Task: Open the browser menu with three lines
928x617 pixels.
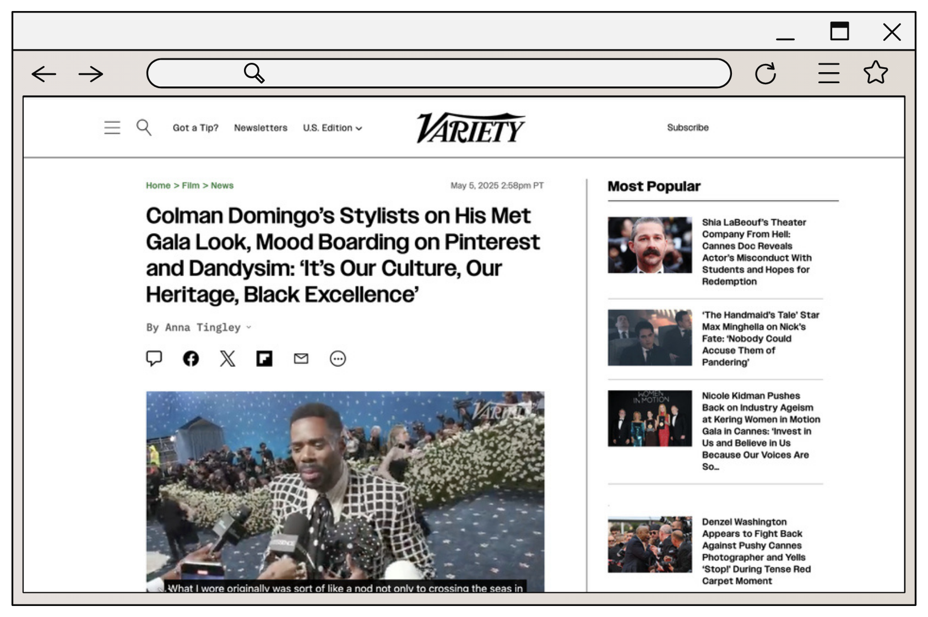Action: (828, 72)
